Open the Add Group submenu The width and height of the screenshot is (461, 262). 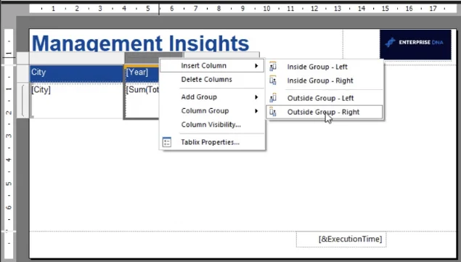tap(212, 97)
